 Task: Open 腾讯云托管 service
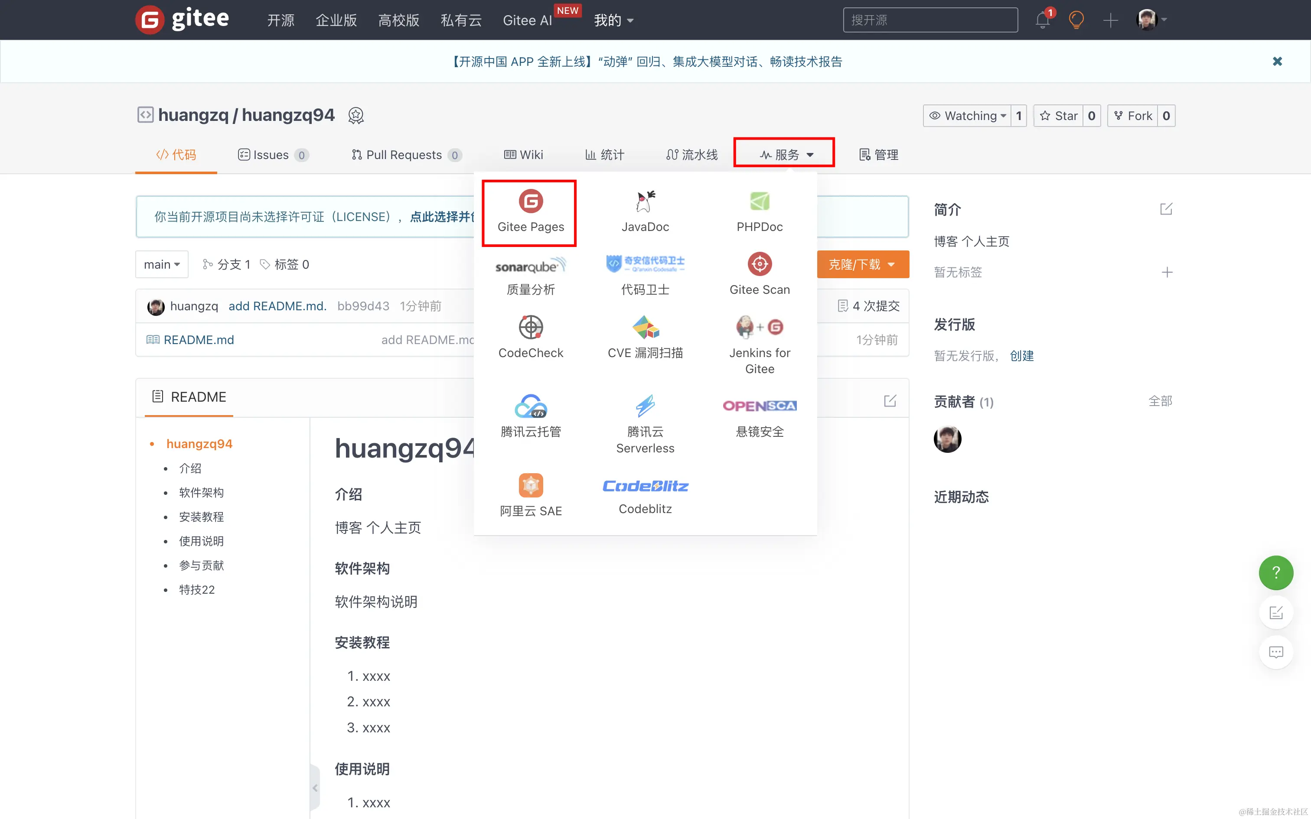pos(530,417)
